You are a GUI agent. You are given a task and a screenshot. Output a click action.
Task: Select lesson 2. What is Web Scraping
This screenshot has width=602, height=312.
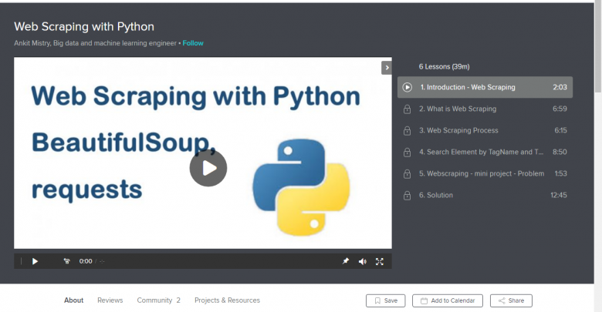pos(485,109)
